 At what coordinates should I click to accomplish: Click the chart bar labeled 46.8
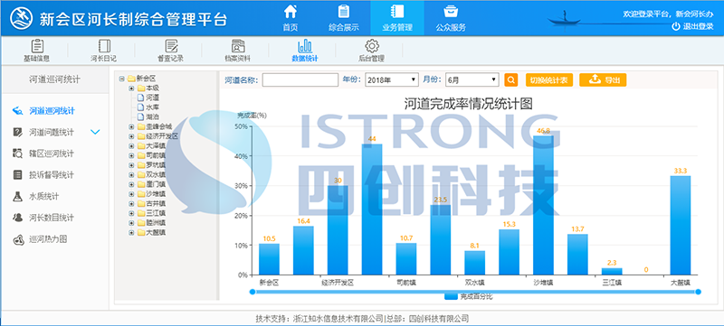pyautogui.click(x=543, y=205)
